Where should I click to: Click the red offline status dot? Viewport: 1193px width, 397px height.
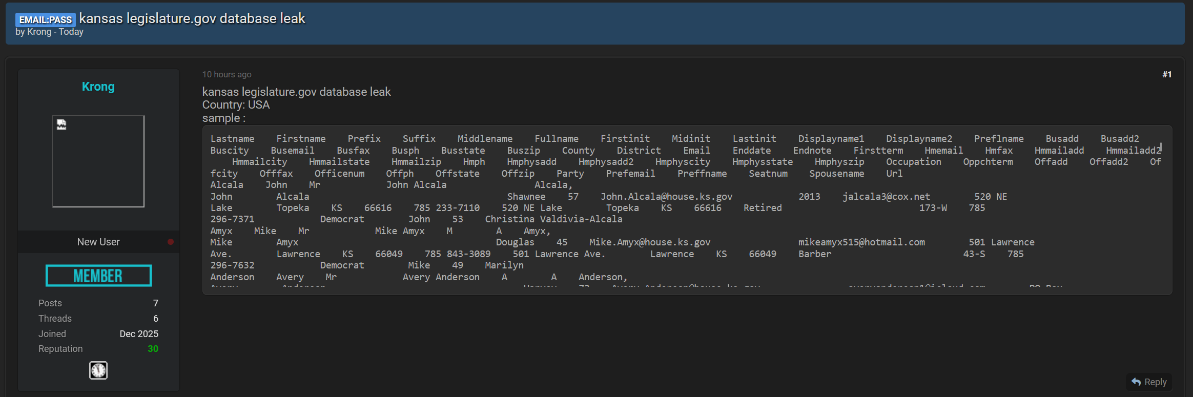tap(171, 242)
